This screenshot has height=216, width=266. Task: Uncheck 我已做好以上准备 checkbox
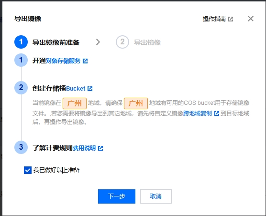tap(28, 170)
